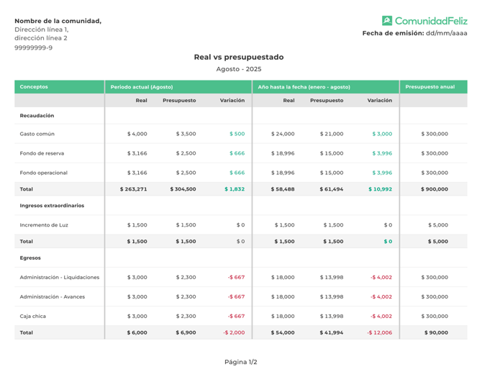Click the Administración - Liquidaciones row label
The width and height of the screenshot is (482, 372).
(x=60, y=277)
